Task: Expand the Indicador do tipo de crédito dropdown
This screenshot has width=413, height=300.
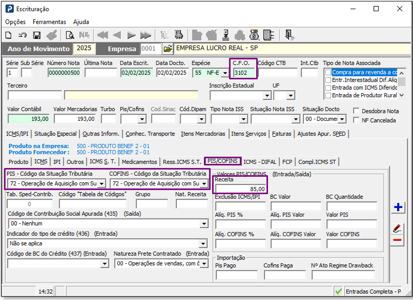Action: (203, 243)
